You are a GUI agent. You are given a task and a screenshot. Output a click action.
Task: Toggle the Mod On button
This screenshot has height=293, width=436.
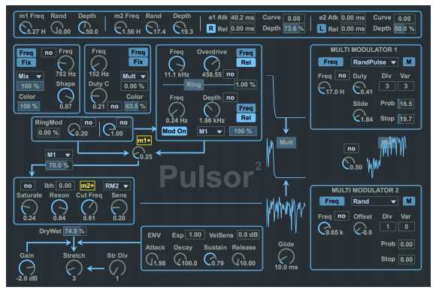point(174,131)
